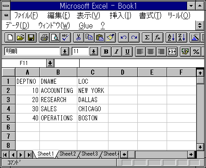The width and height of the screenshot is (206, 168).
Task: Switch to the Sheet3 tab
Action: tap(90, 154)
